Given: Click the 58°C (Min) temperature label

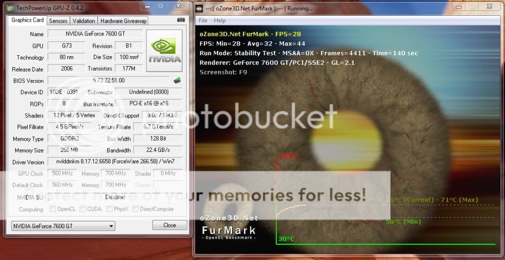Looking at the screenshot, I should [403, 222].
